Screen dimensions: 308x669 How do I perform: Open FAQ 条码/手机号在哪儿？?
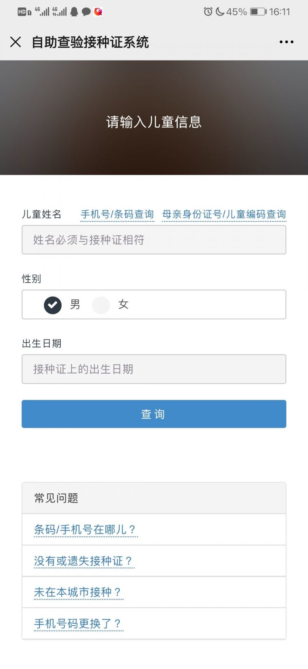click(x=86, y=530)
